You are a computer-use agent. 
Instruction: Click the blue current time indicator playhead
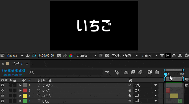(166, 74)
